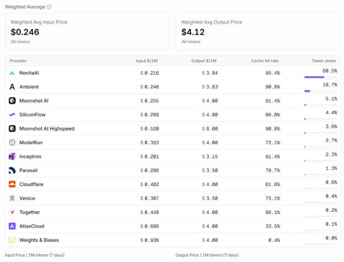Click Moonshot AI Highspeed output price $8.00
The width and height of the screenshot is (344, 262).
[209, 129]
